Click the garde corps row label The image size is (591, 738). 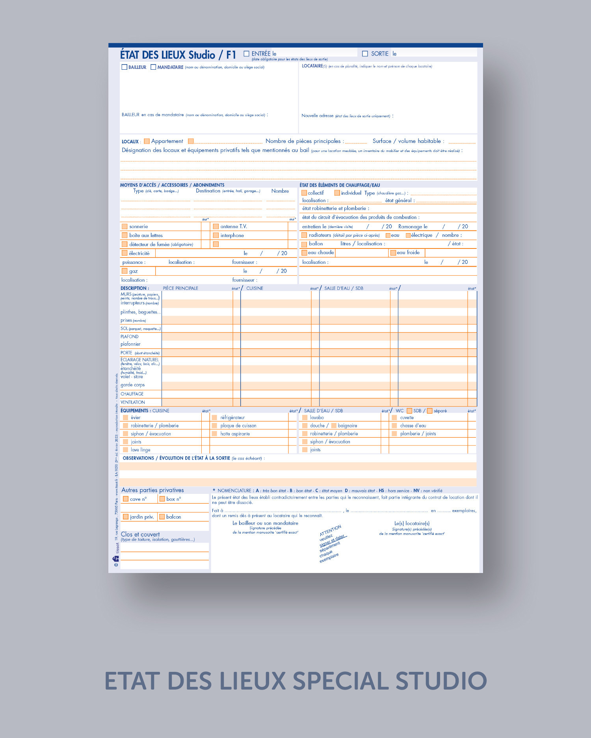pos(133,385)
